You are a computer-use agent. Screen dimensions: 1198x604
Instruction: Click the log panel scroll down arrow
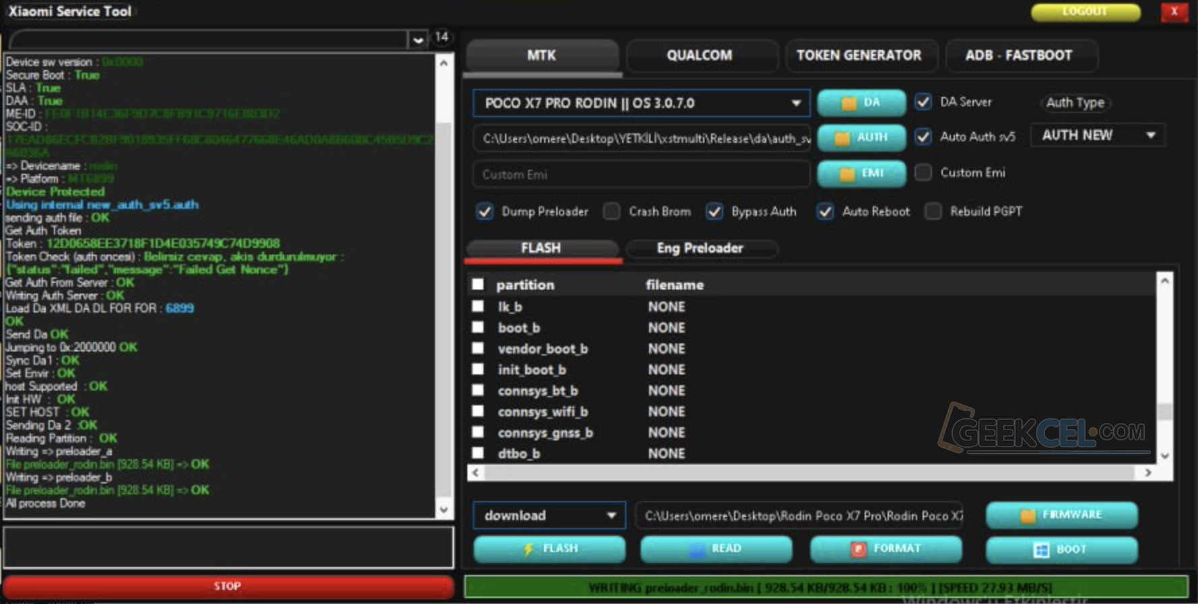coord(444,510)
